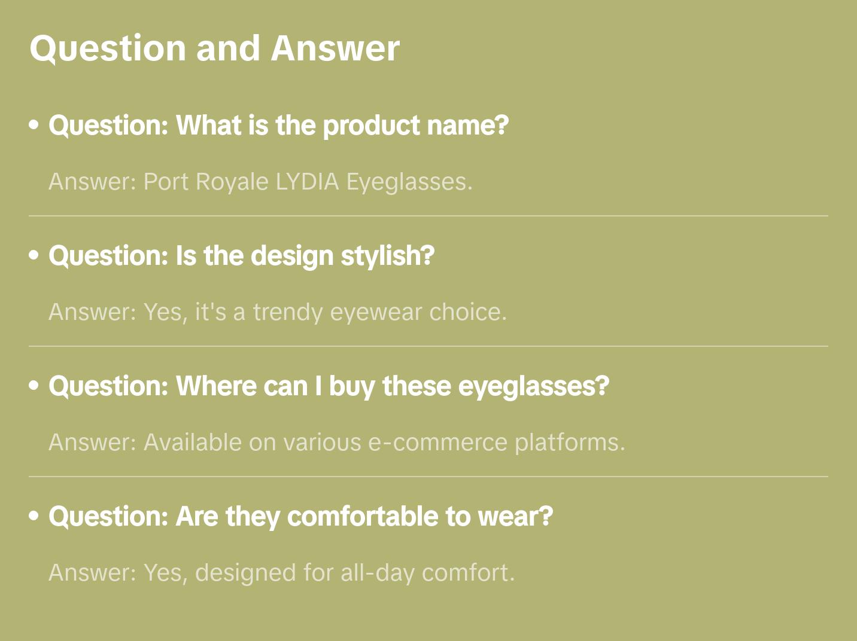Click the word "eyeglasses?" in the third question
Image resolution: width=857 pixels, height=641 pixels.
click(x=533, y=386)
